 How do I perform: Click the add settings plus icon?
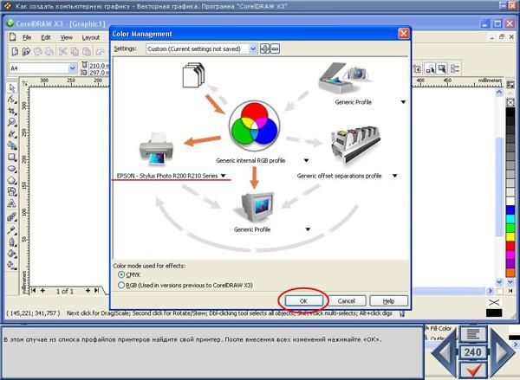click(264, 49)
